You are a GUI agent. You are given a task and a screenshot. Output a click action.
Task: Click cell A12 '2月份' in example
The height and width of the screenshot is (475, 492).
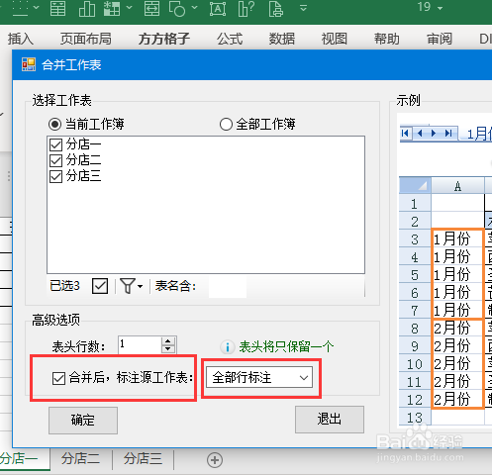pyautogui.click(x=456, y=400)
